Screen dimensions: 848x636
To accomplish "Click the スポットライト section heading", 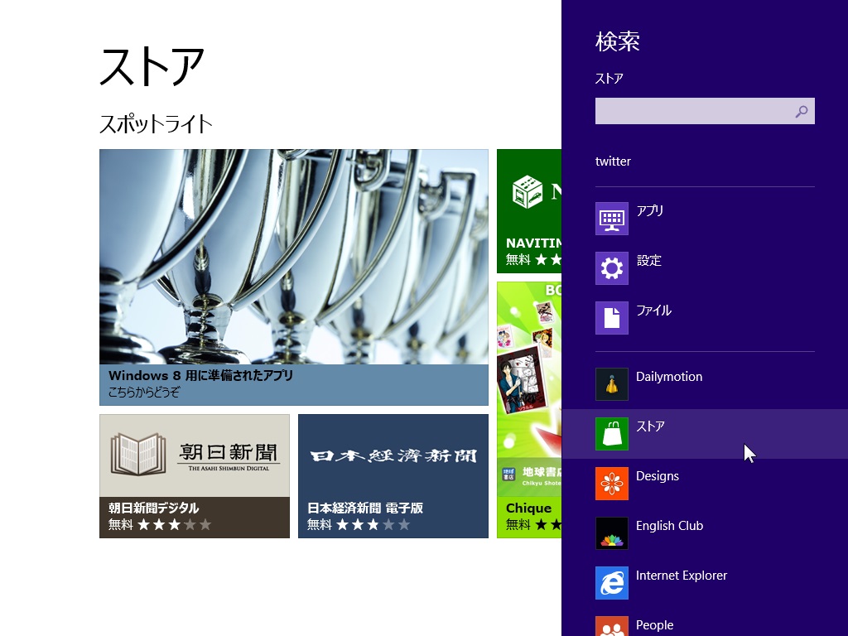I will [156, 124].
